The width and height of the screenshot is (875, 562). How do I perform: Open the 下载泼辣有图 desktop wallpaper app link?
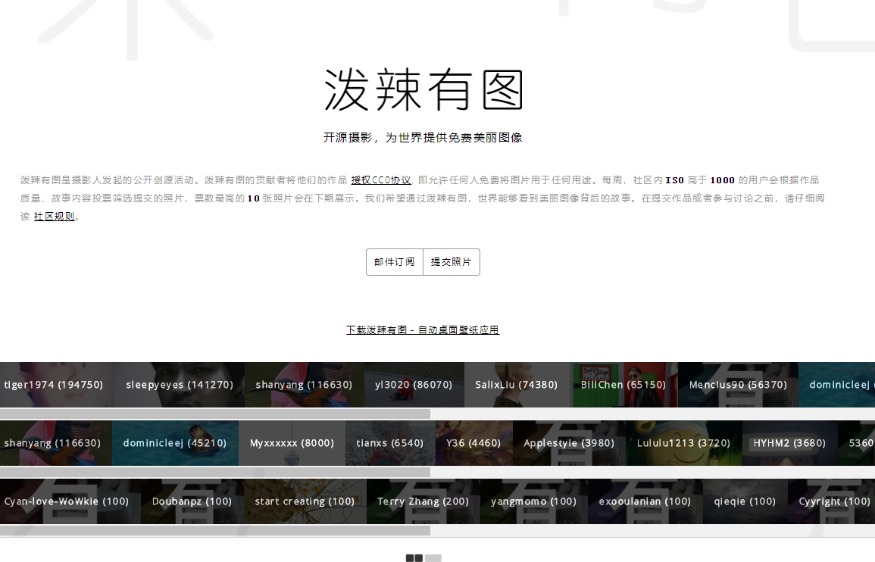click(x=423, y=329)
